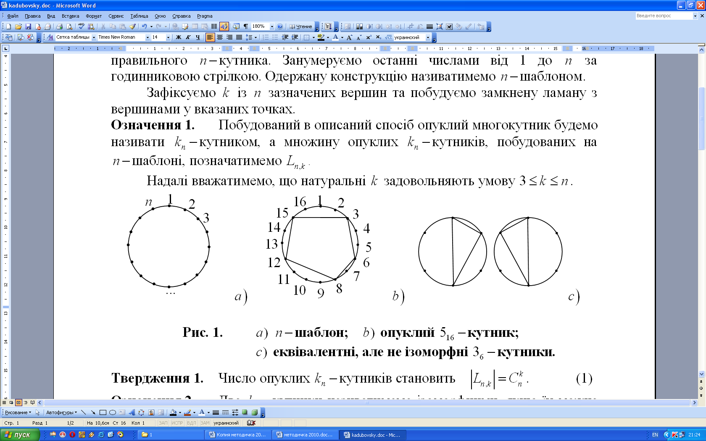Click the Undo arrow icon
The height and width of the screenshot is (441, 706).
144,26
